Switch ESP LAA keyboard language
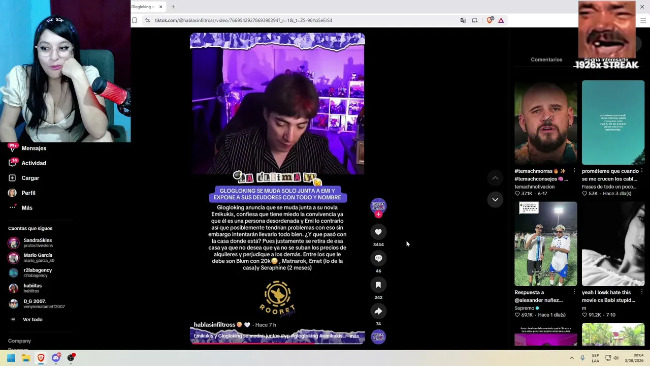 click(595, 358)
